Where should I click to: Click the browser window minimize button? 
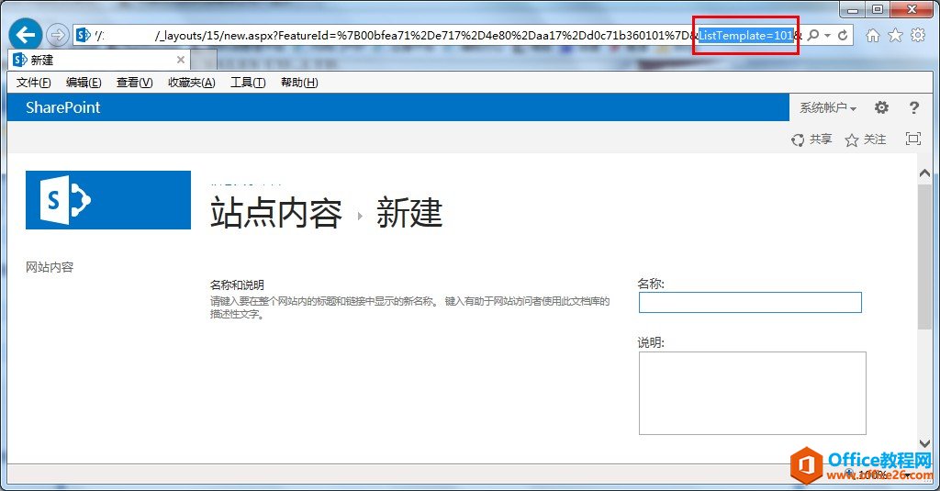click(853, 9)
